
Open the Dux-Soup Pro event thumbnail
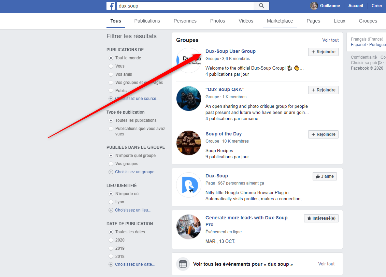(x=189, y=227)
